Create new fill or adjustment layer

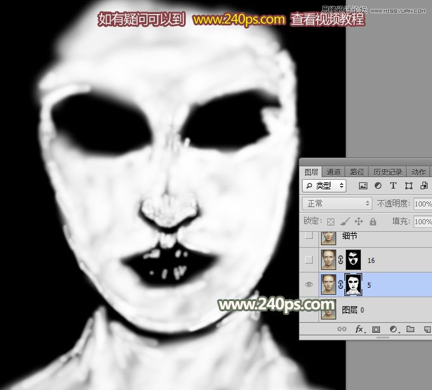point(394,329)
